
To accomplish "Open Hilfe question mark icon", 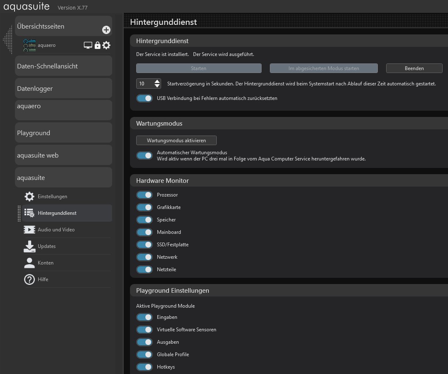I will coord(29,279).
